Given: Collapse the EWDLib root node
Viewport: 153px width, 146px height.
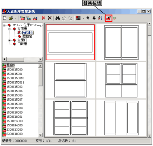Looking at the screenshot, I should coord(4,25).
